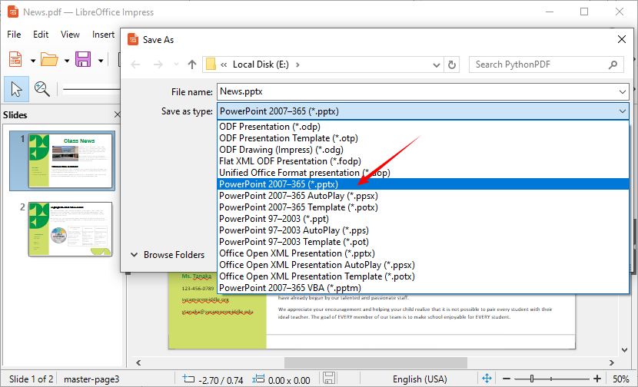Refresh the Local Disk (E:) location
The height and width of the screenshot is (387, 638).
[x=452, y=64]
